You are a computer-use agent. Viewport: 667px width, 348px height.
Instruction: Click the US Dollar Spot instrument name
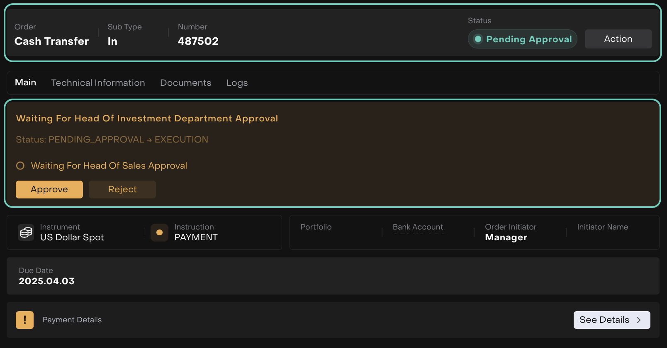click(72, 237)
